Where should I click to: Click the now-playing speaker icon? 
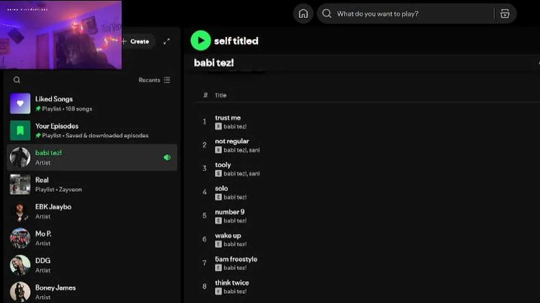(167, 157)
